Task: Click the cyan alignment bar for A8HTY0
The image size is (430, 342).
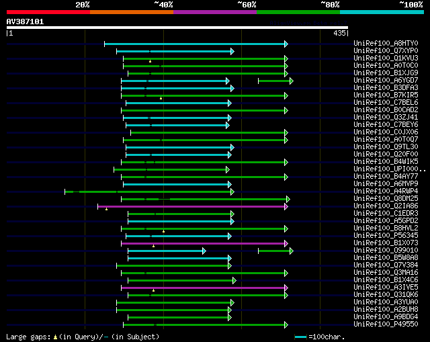Action: (196, 44)
